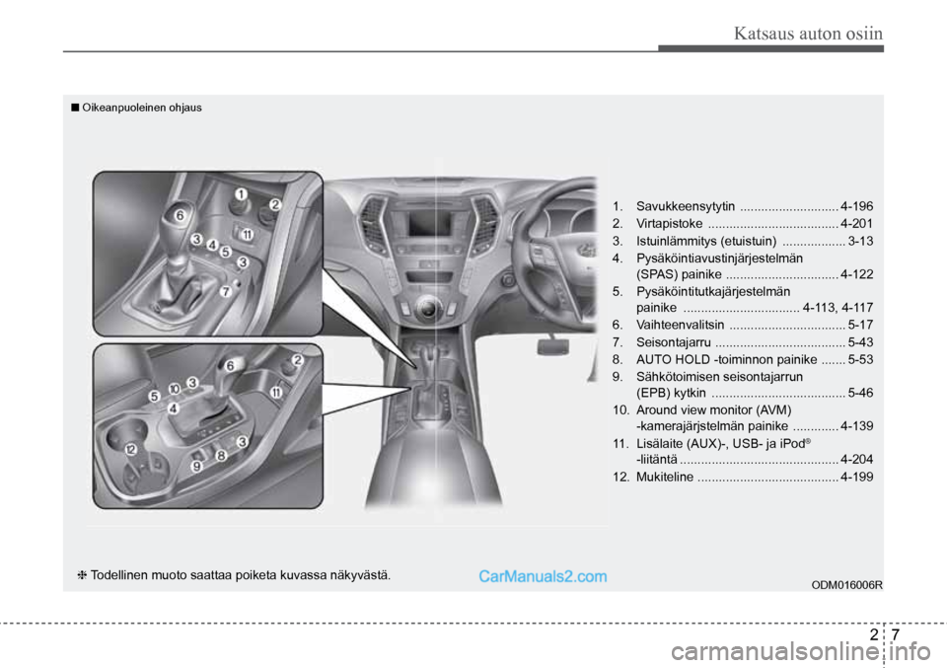Click "8. AUTO HOLD -toiminnon painike" row
This screenshot has height=668, width=947.
click(x=742, y=359)
